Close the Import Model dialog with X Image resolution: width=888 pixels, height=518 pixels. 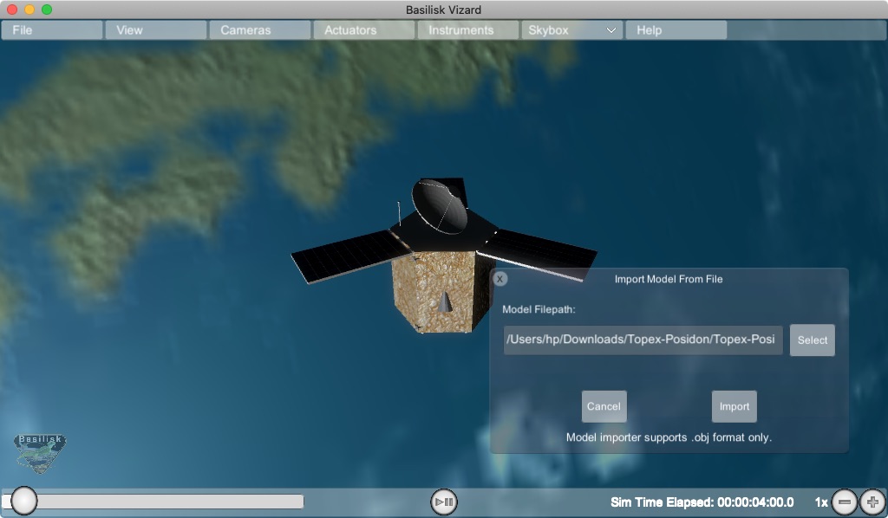[500, 279]
